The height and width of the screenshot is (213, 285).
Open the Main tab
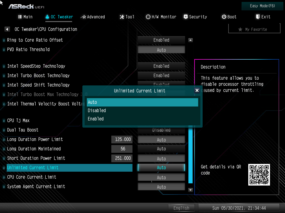25,17
